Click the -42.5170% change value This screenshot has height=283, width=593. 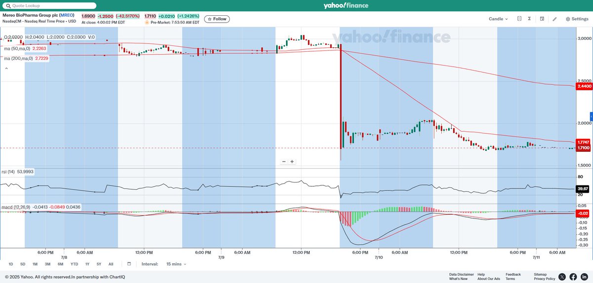[127, 16]
